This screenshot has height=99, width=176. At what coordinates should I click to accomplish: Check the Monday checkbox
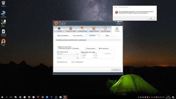pyautogui.click(x=82, y=54)
